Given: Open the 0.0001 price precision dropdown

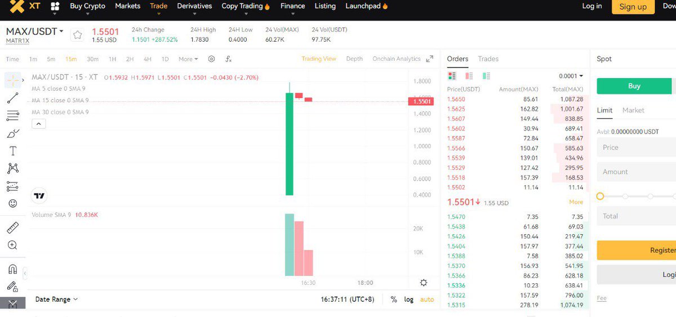Looking at the screenshot, I should pos(571,76).
